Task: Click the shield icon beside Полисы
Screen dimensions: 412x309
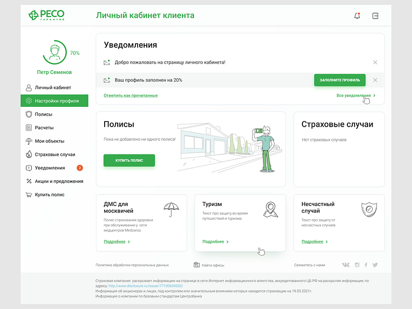Action: point(28,115)
